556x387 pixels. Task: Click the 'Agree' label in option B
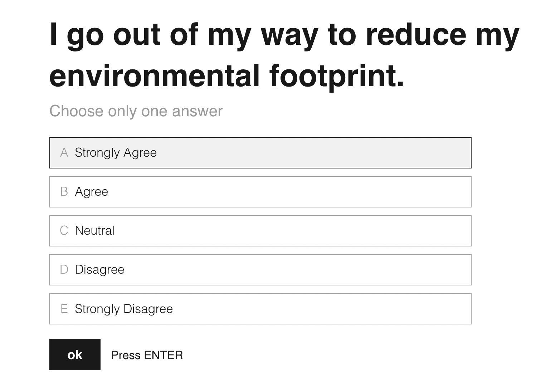point(92,192)
